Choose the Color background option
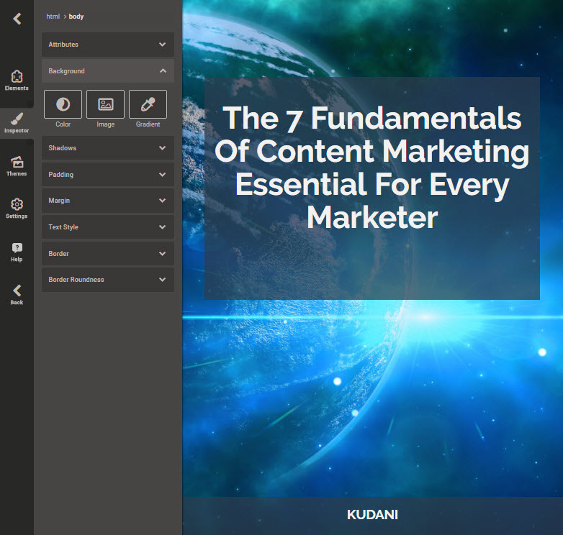Viewport: 563px width, 535px height. coord(63,104)
